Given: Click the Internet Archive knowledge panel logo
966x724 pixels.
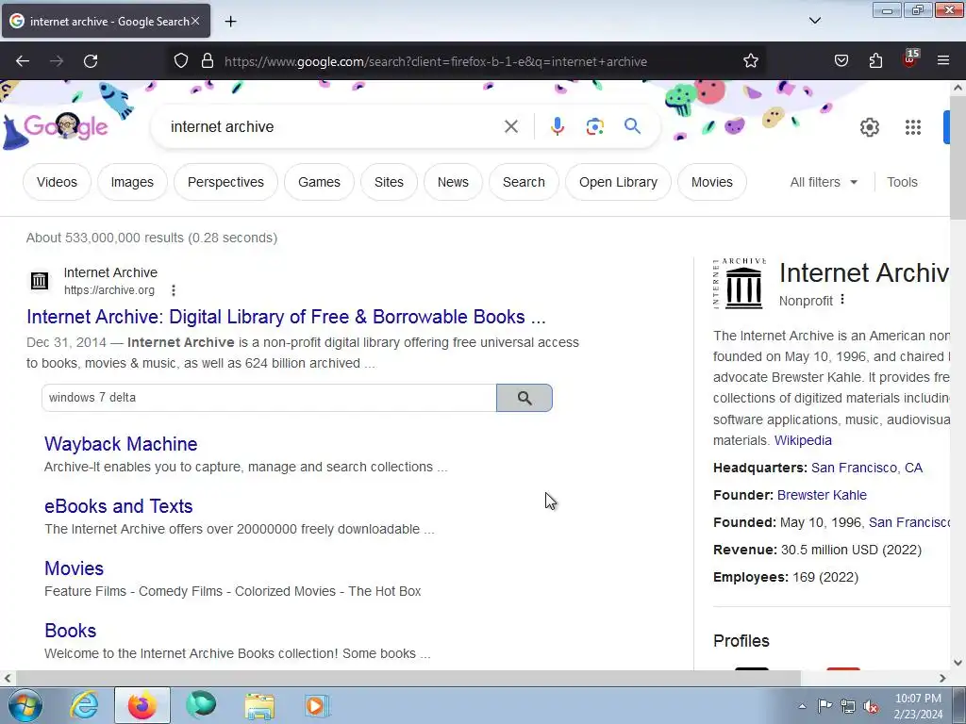Looking at the screenshot, I should 740,284.
